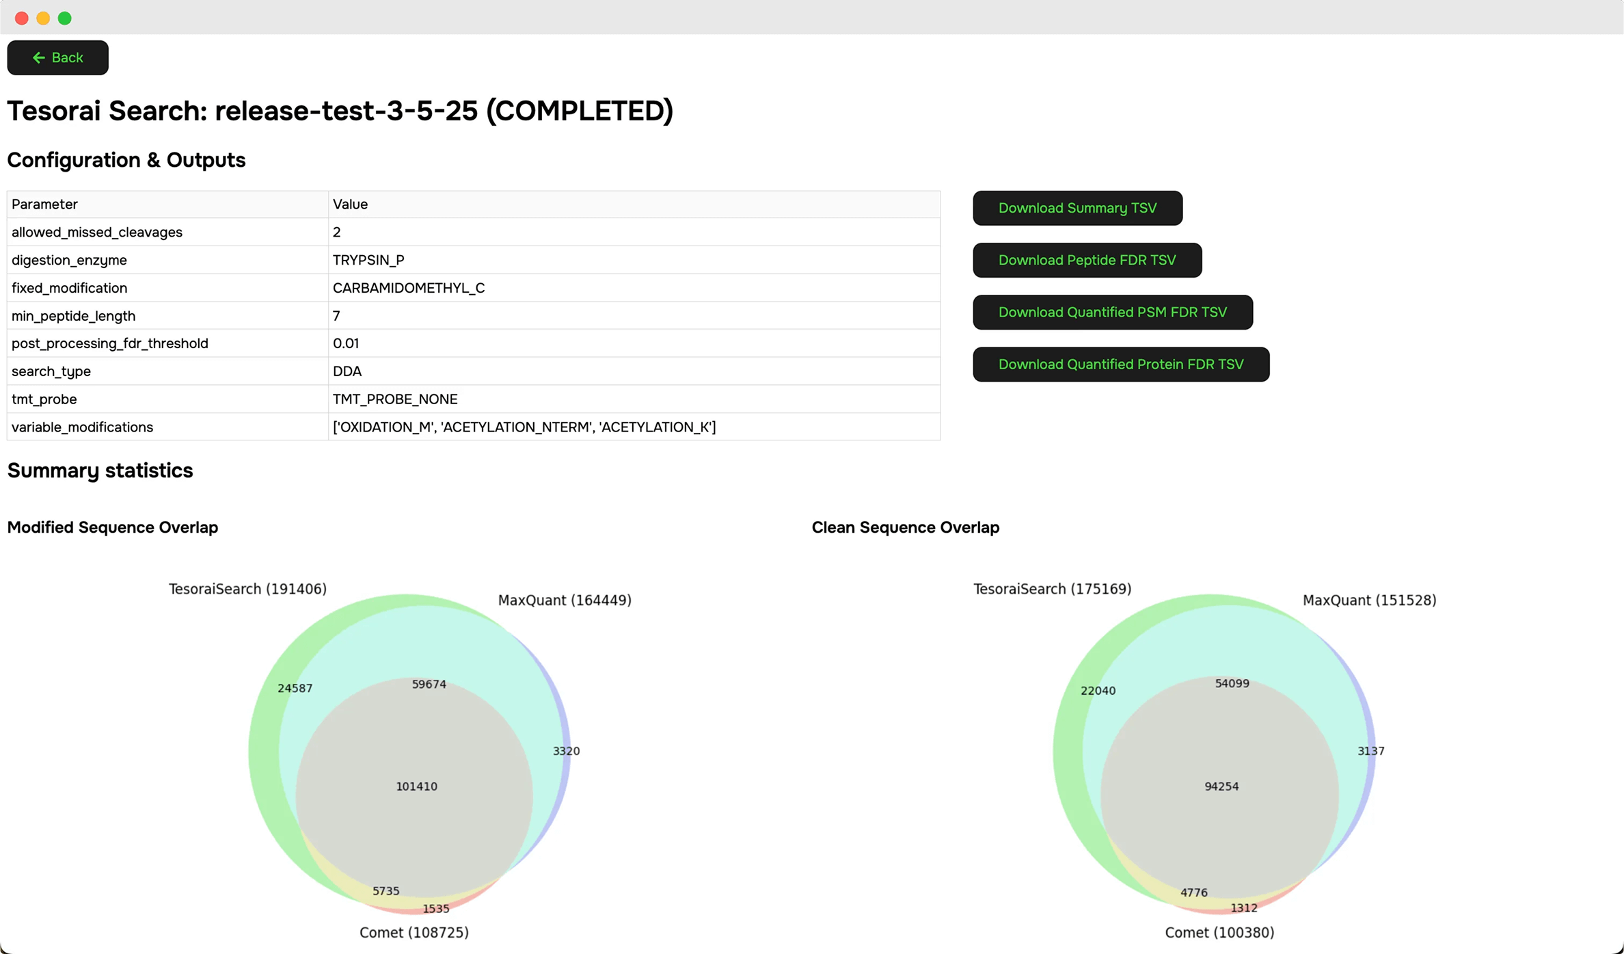Click the 4776 Venn region value
This screenshot has width=1624, height=954.
(x=1193, y=892)
